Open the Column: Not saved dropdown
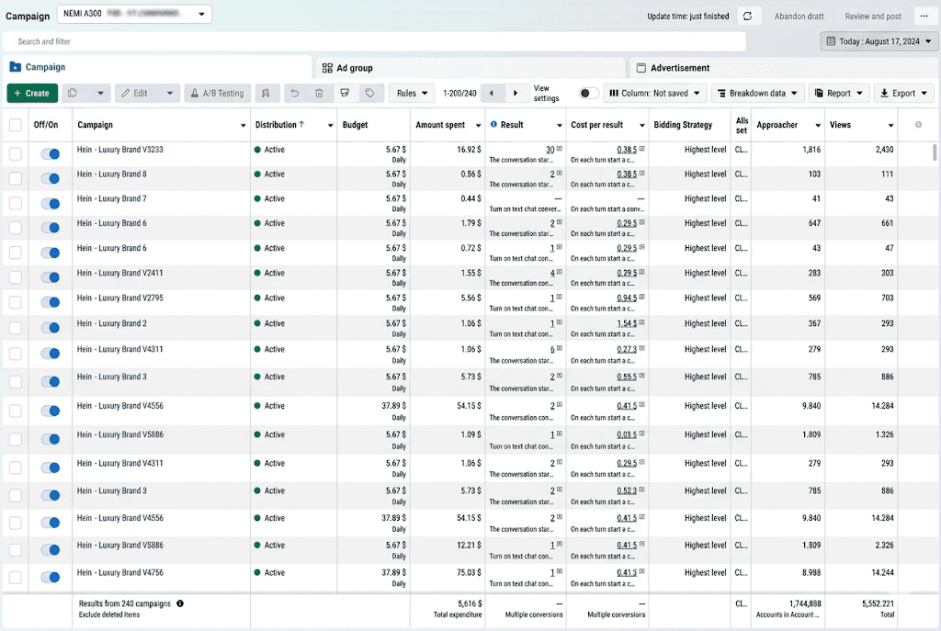Screen dimensions: 941x631 point(654,93)
